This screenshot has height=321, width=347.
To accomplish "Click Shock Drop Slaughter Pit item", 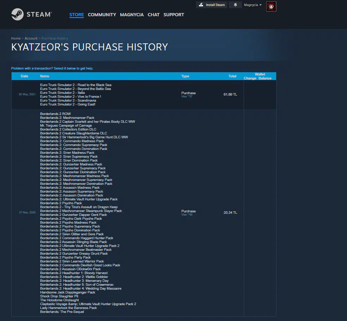I will pos(59,296).
